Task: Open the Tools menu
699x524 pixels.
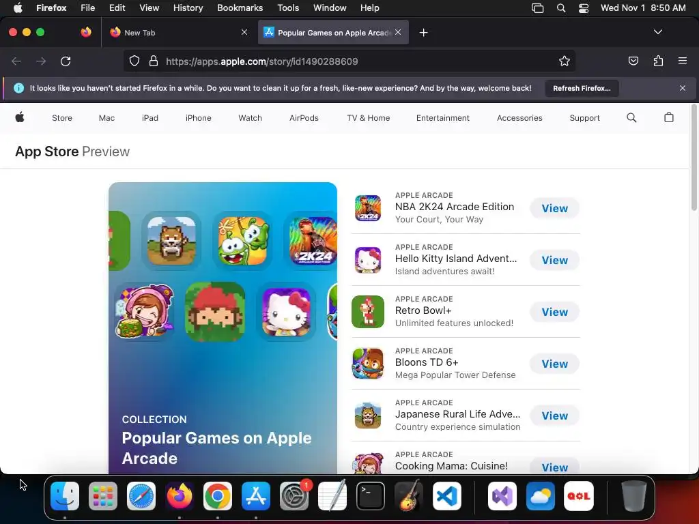Action: [288, 8]
